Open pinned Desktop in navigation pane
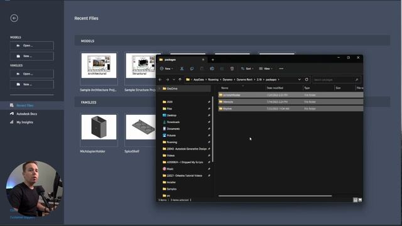The width and height of the screenshot is (402, 226). point(171,116)
